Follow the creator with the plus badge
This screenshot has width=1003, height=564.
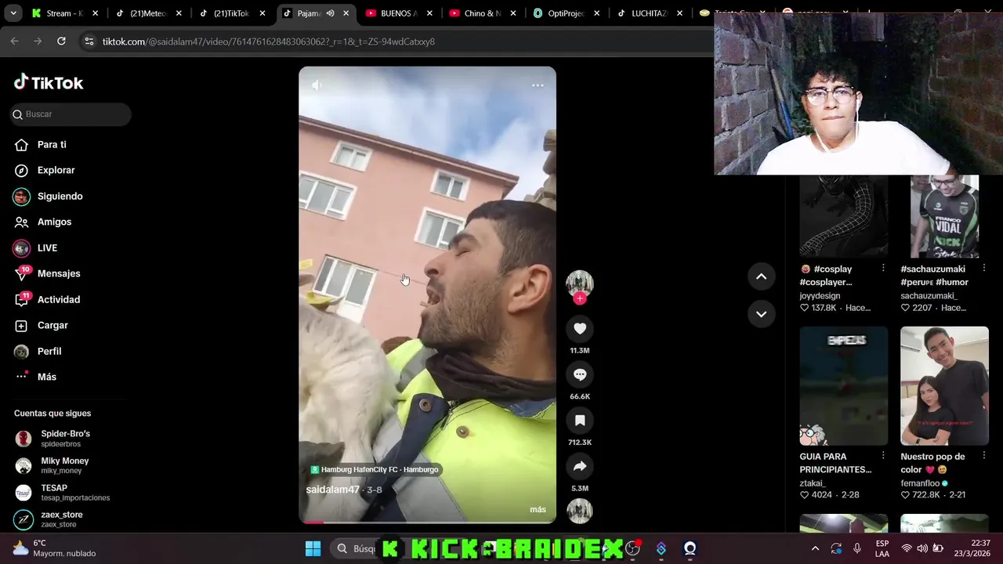580,298
